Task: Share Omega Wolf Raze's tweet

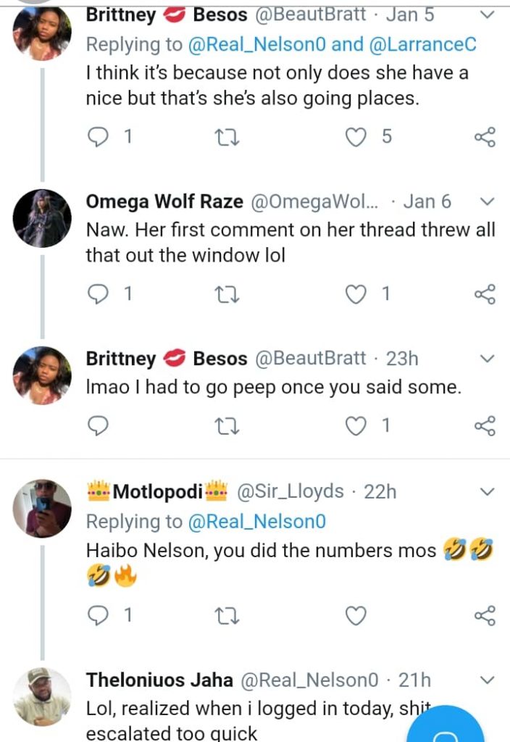Action: [x=484, y=293]
